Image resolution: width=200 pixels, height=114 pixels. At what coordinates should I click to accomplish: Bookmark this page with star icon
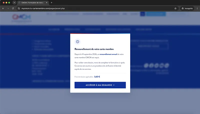[175, 8]
